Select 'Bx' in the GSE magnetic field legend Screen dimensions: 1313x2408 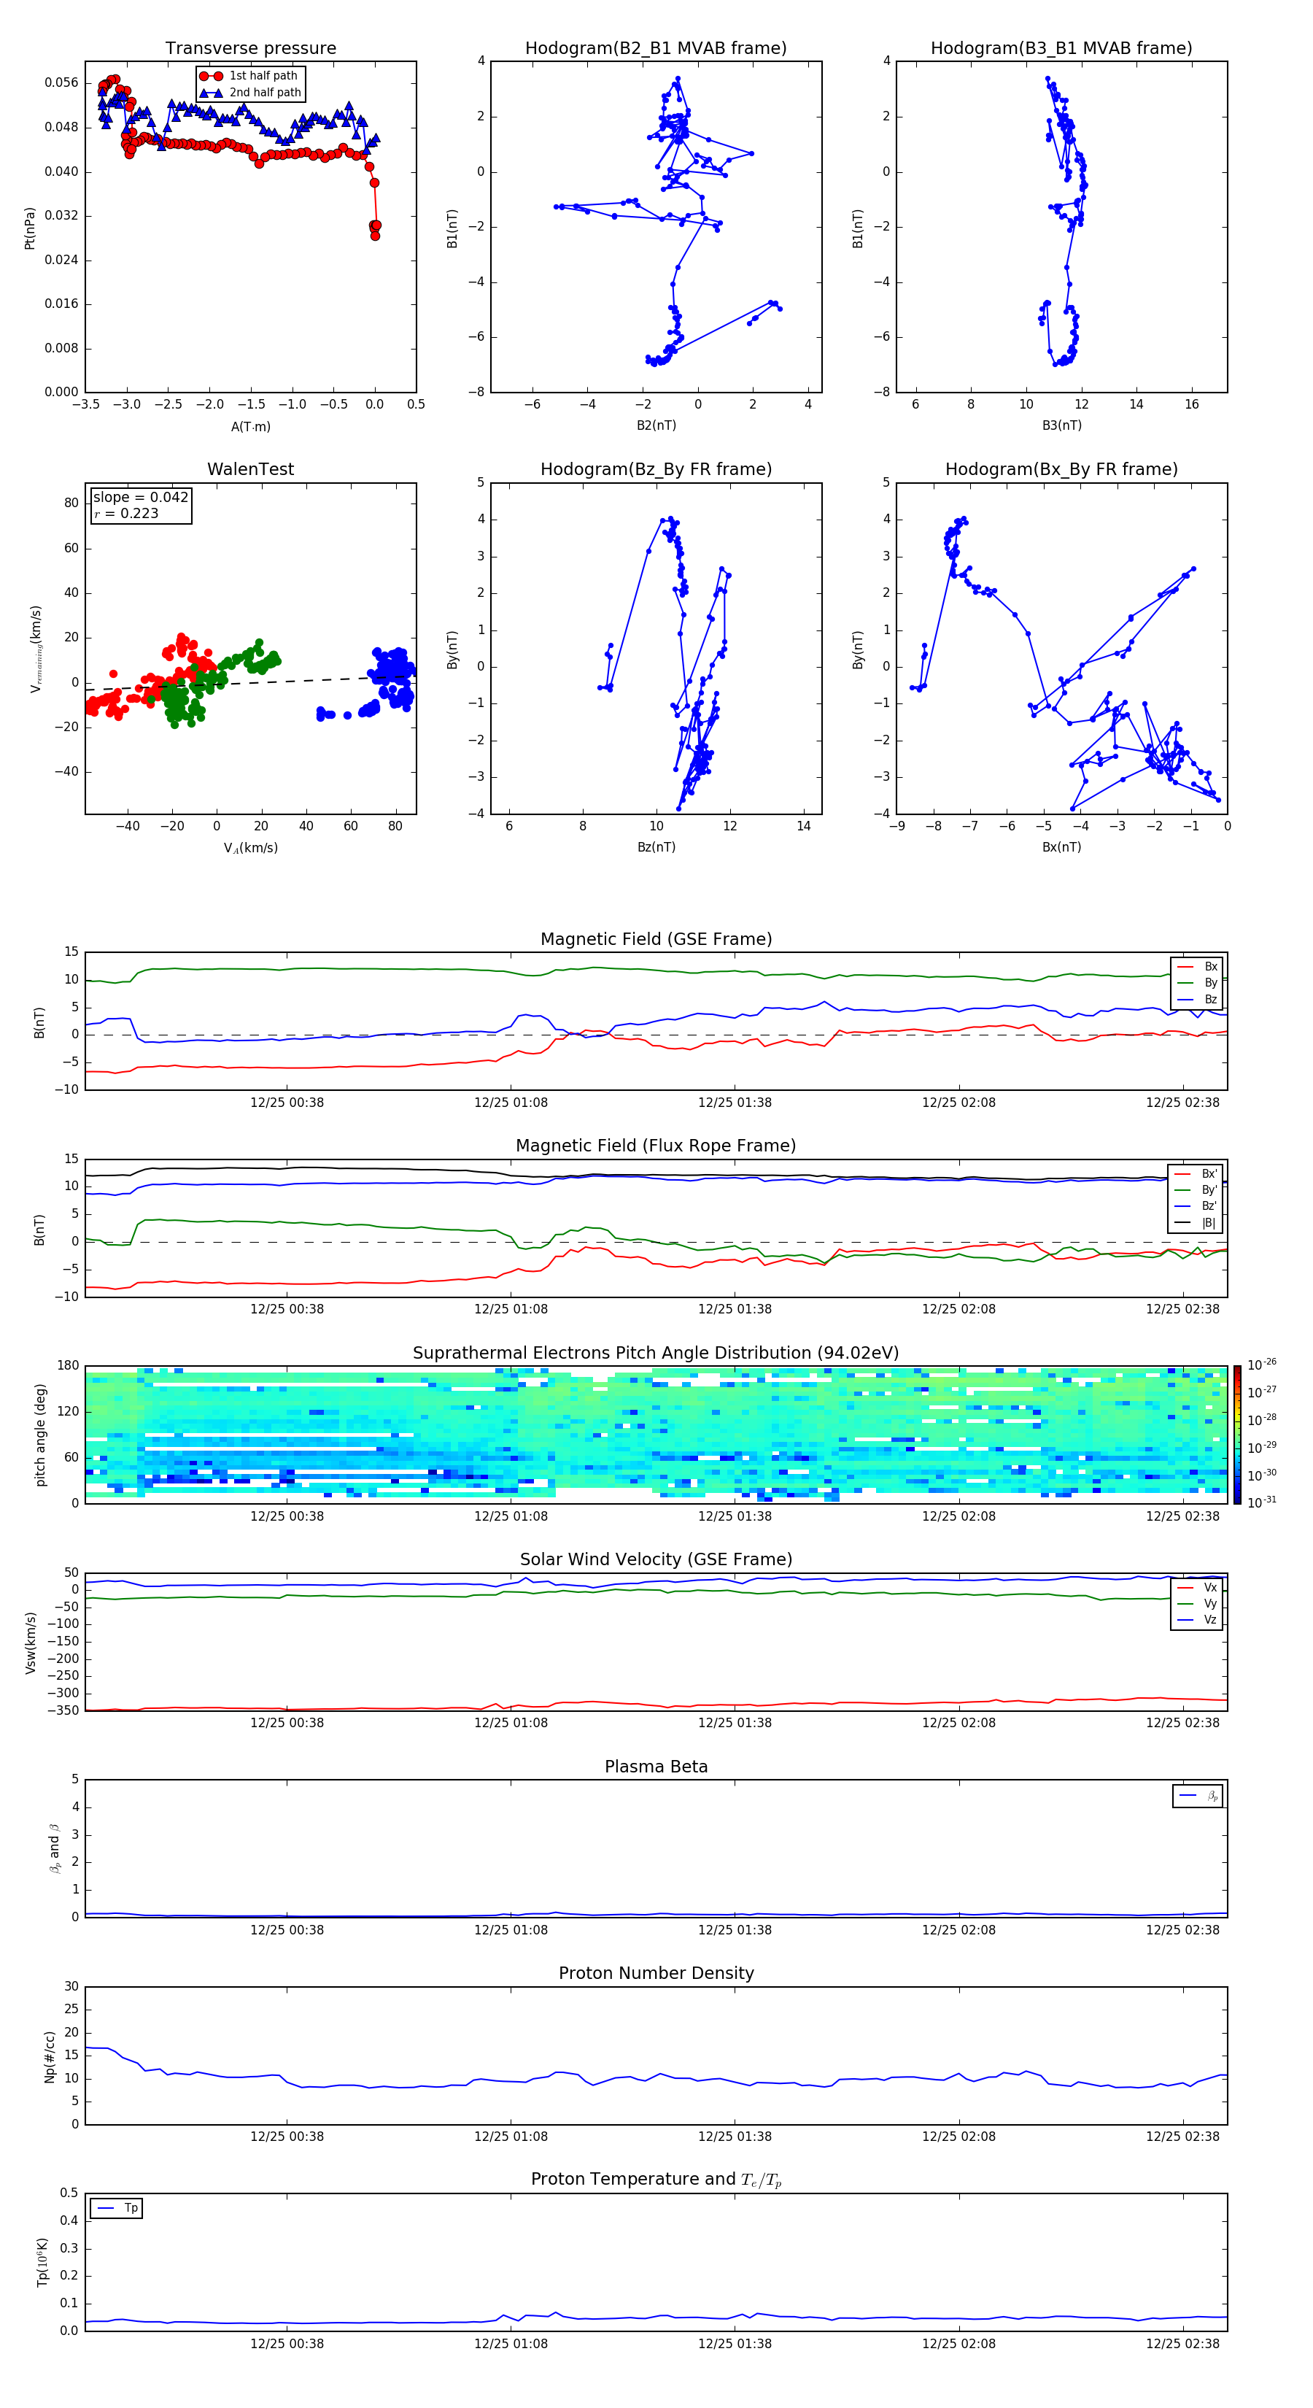point(1198,967)
